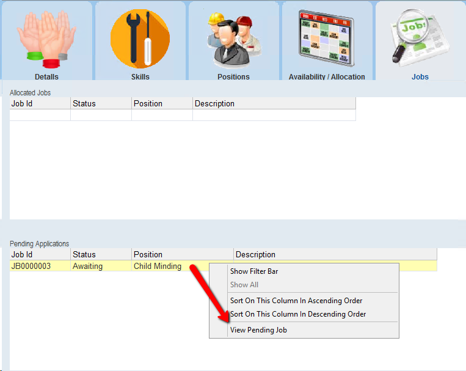This screenshot has width=466, height=371.
Task: Click Status header in Pending Applications
Action: click(x=101, y=254)
